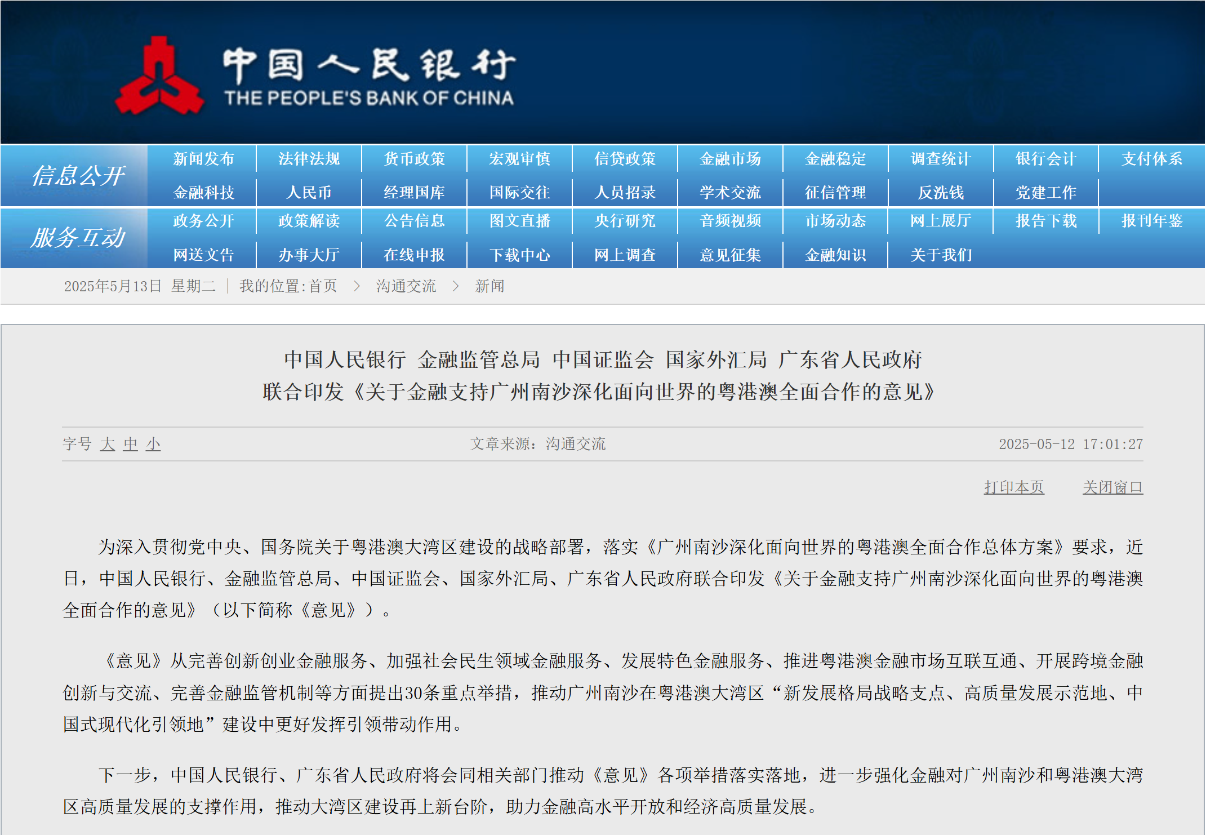Go to 货币政策 page
The height and width of the screenshot is (835, 1206).
click(x=414, y=159)
